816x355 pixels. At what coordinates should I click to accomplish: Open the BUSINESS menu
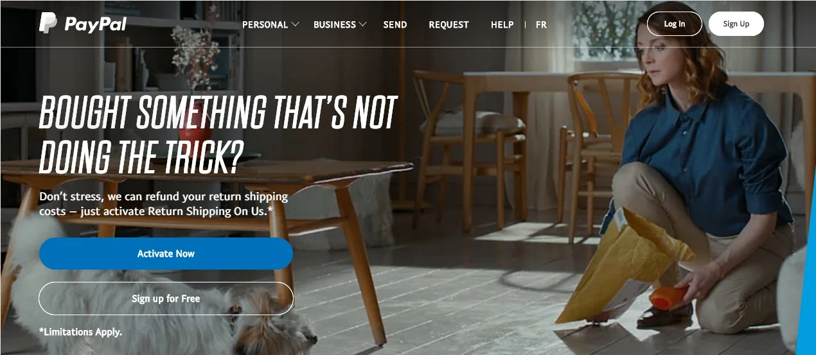click(x=335, y=24)
